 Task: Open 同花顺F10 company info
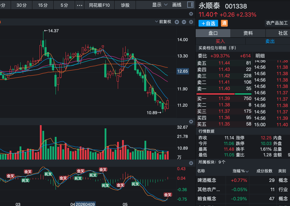pyautogui.click(x=99, y=5)
